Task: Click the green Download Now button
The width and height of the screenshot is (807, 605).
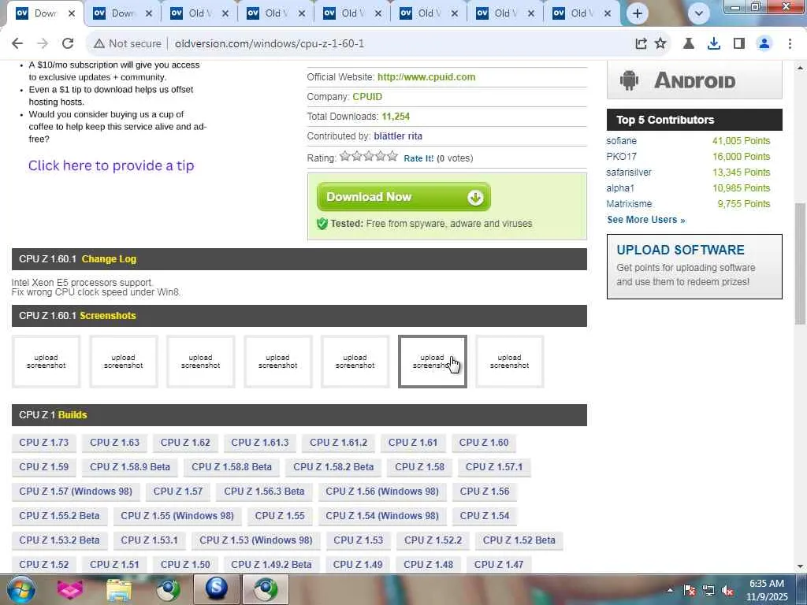Action: click(x=403, y=196)
